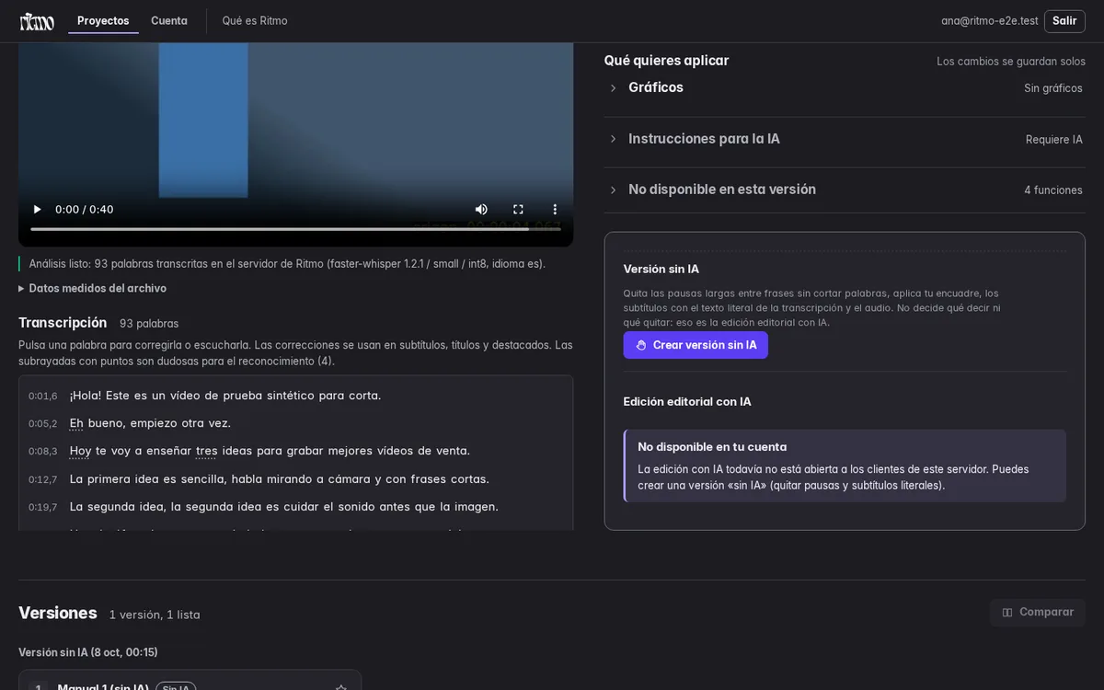Image resolution: width=1104 pixels, height=690 pixels.
Task: Star the Manual 1 version card
Action: [341, 688]
